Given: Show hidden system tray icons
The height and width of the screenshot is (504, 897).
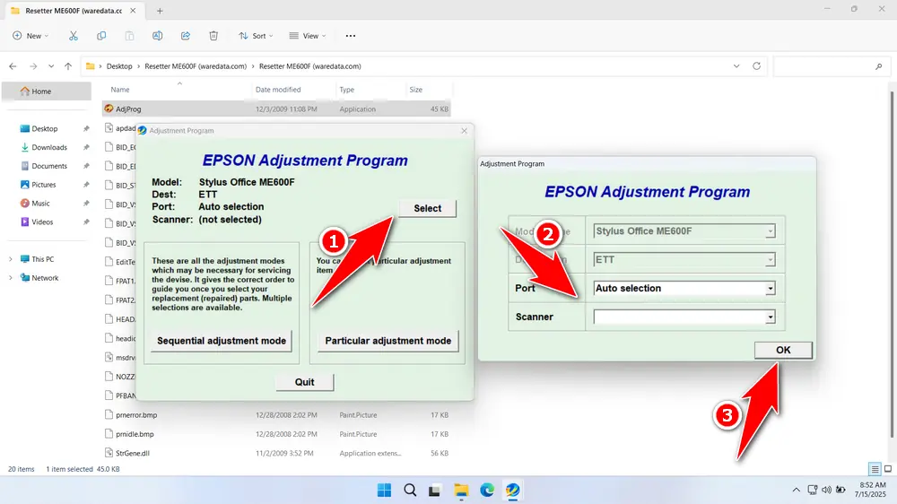Looking at the screenshot, I should (x=796, y=491).
